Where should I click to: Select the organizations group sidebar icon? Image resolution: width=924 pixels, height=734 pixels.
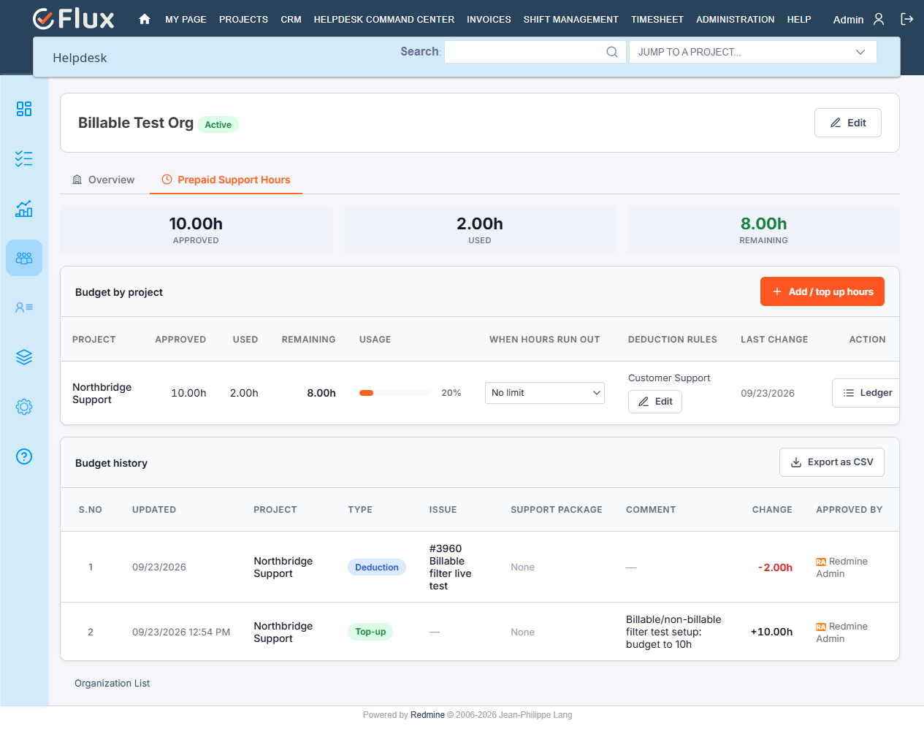24,258
